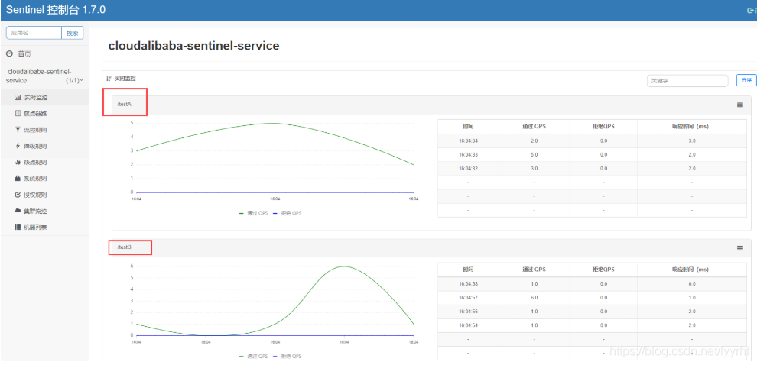Select 降级规则 lightning bolt icon
The height and width of the screenshot is (365, 757).
pos(18,146)
